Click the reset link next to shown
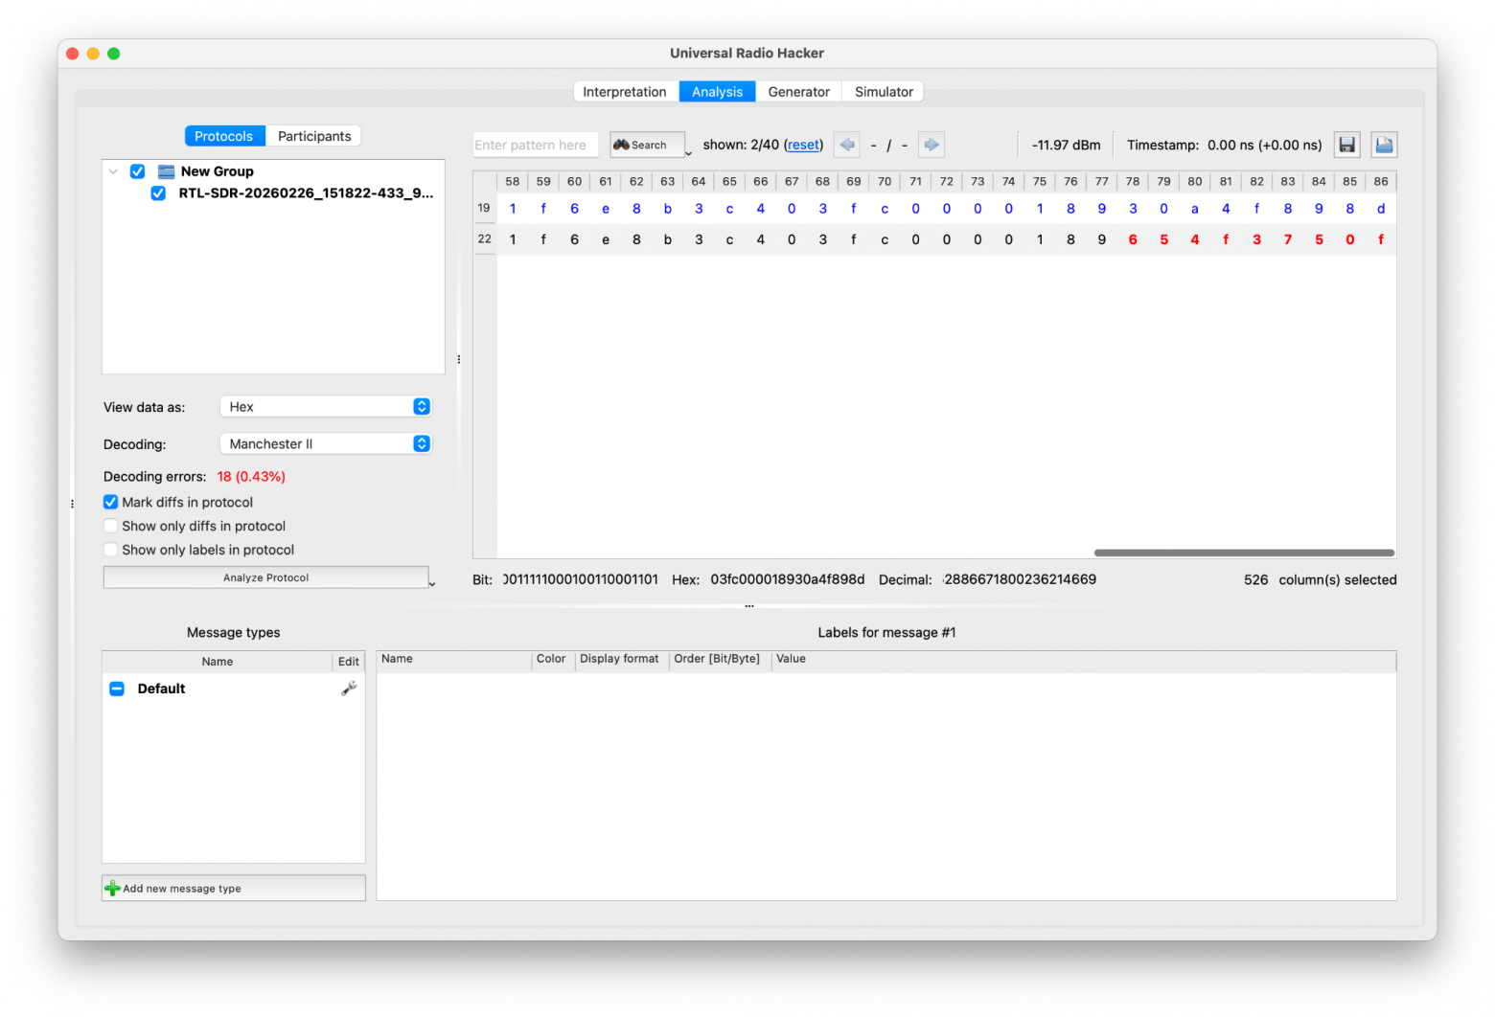The height and width of the screenshot is (1017, 1495). (x=803, y=145)
